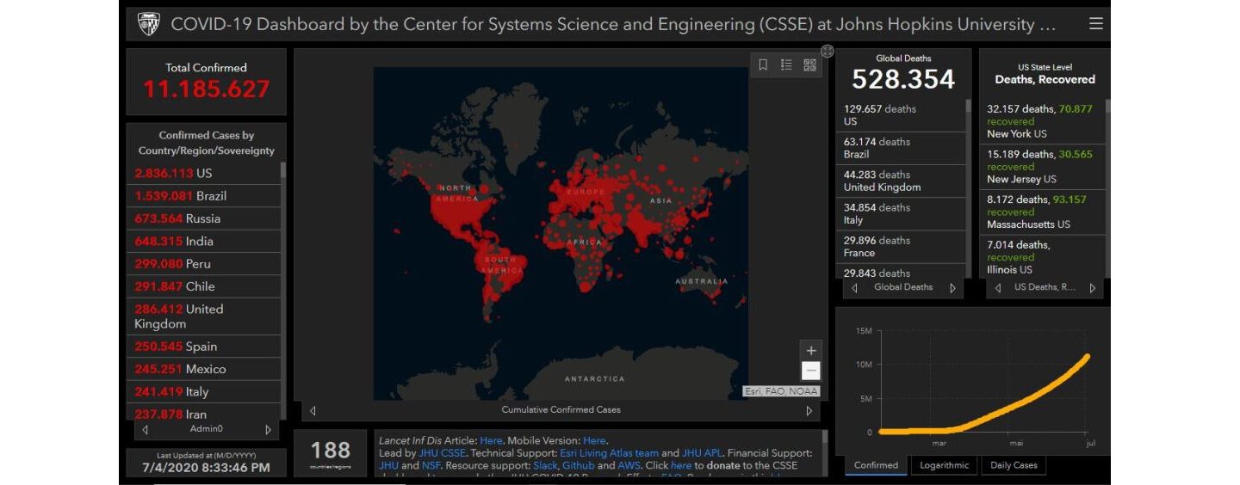
Task: Select 29.896 deaths France row
Action: click(x=901, y=247)
